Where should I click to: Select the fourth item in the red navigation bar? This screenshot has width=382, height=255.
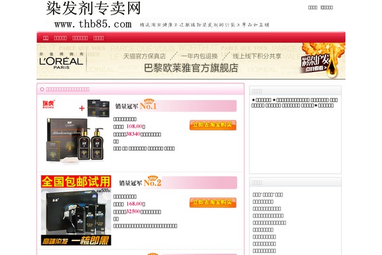[99, 38]
